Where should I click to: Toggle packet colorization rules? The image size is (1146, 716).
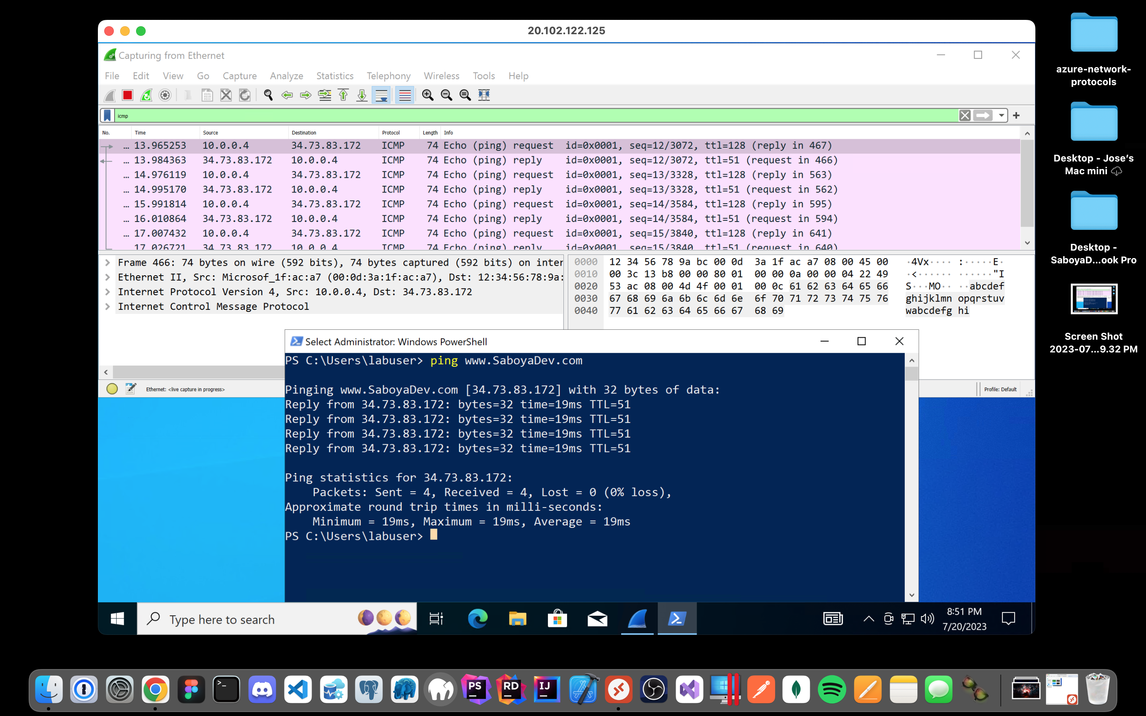tap(404, 95)
